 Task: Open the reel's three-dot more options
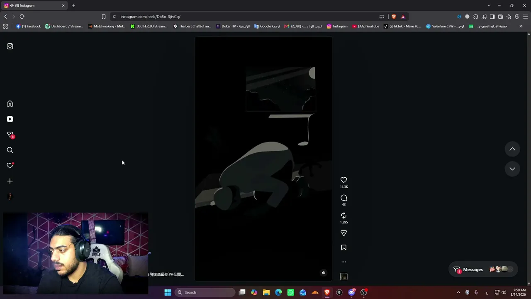343,262
